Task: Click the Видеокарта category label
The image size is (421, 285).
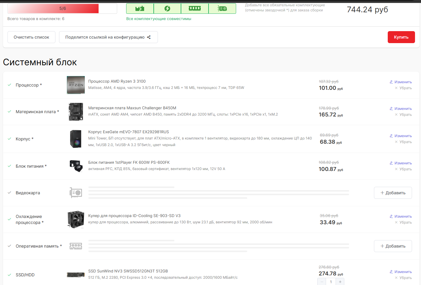Action: [x=28, y=193]
